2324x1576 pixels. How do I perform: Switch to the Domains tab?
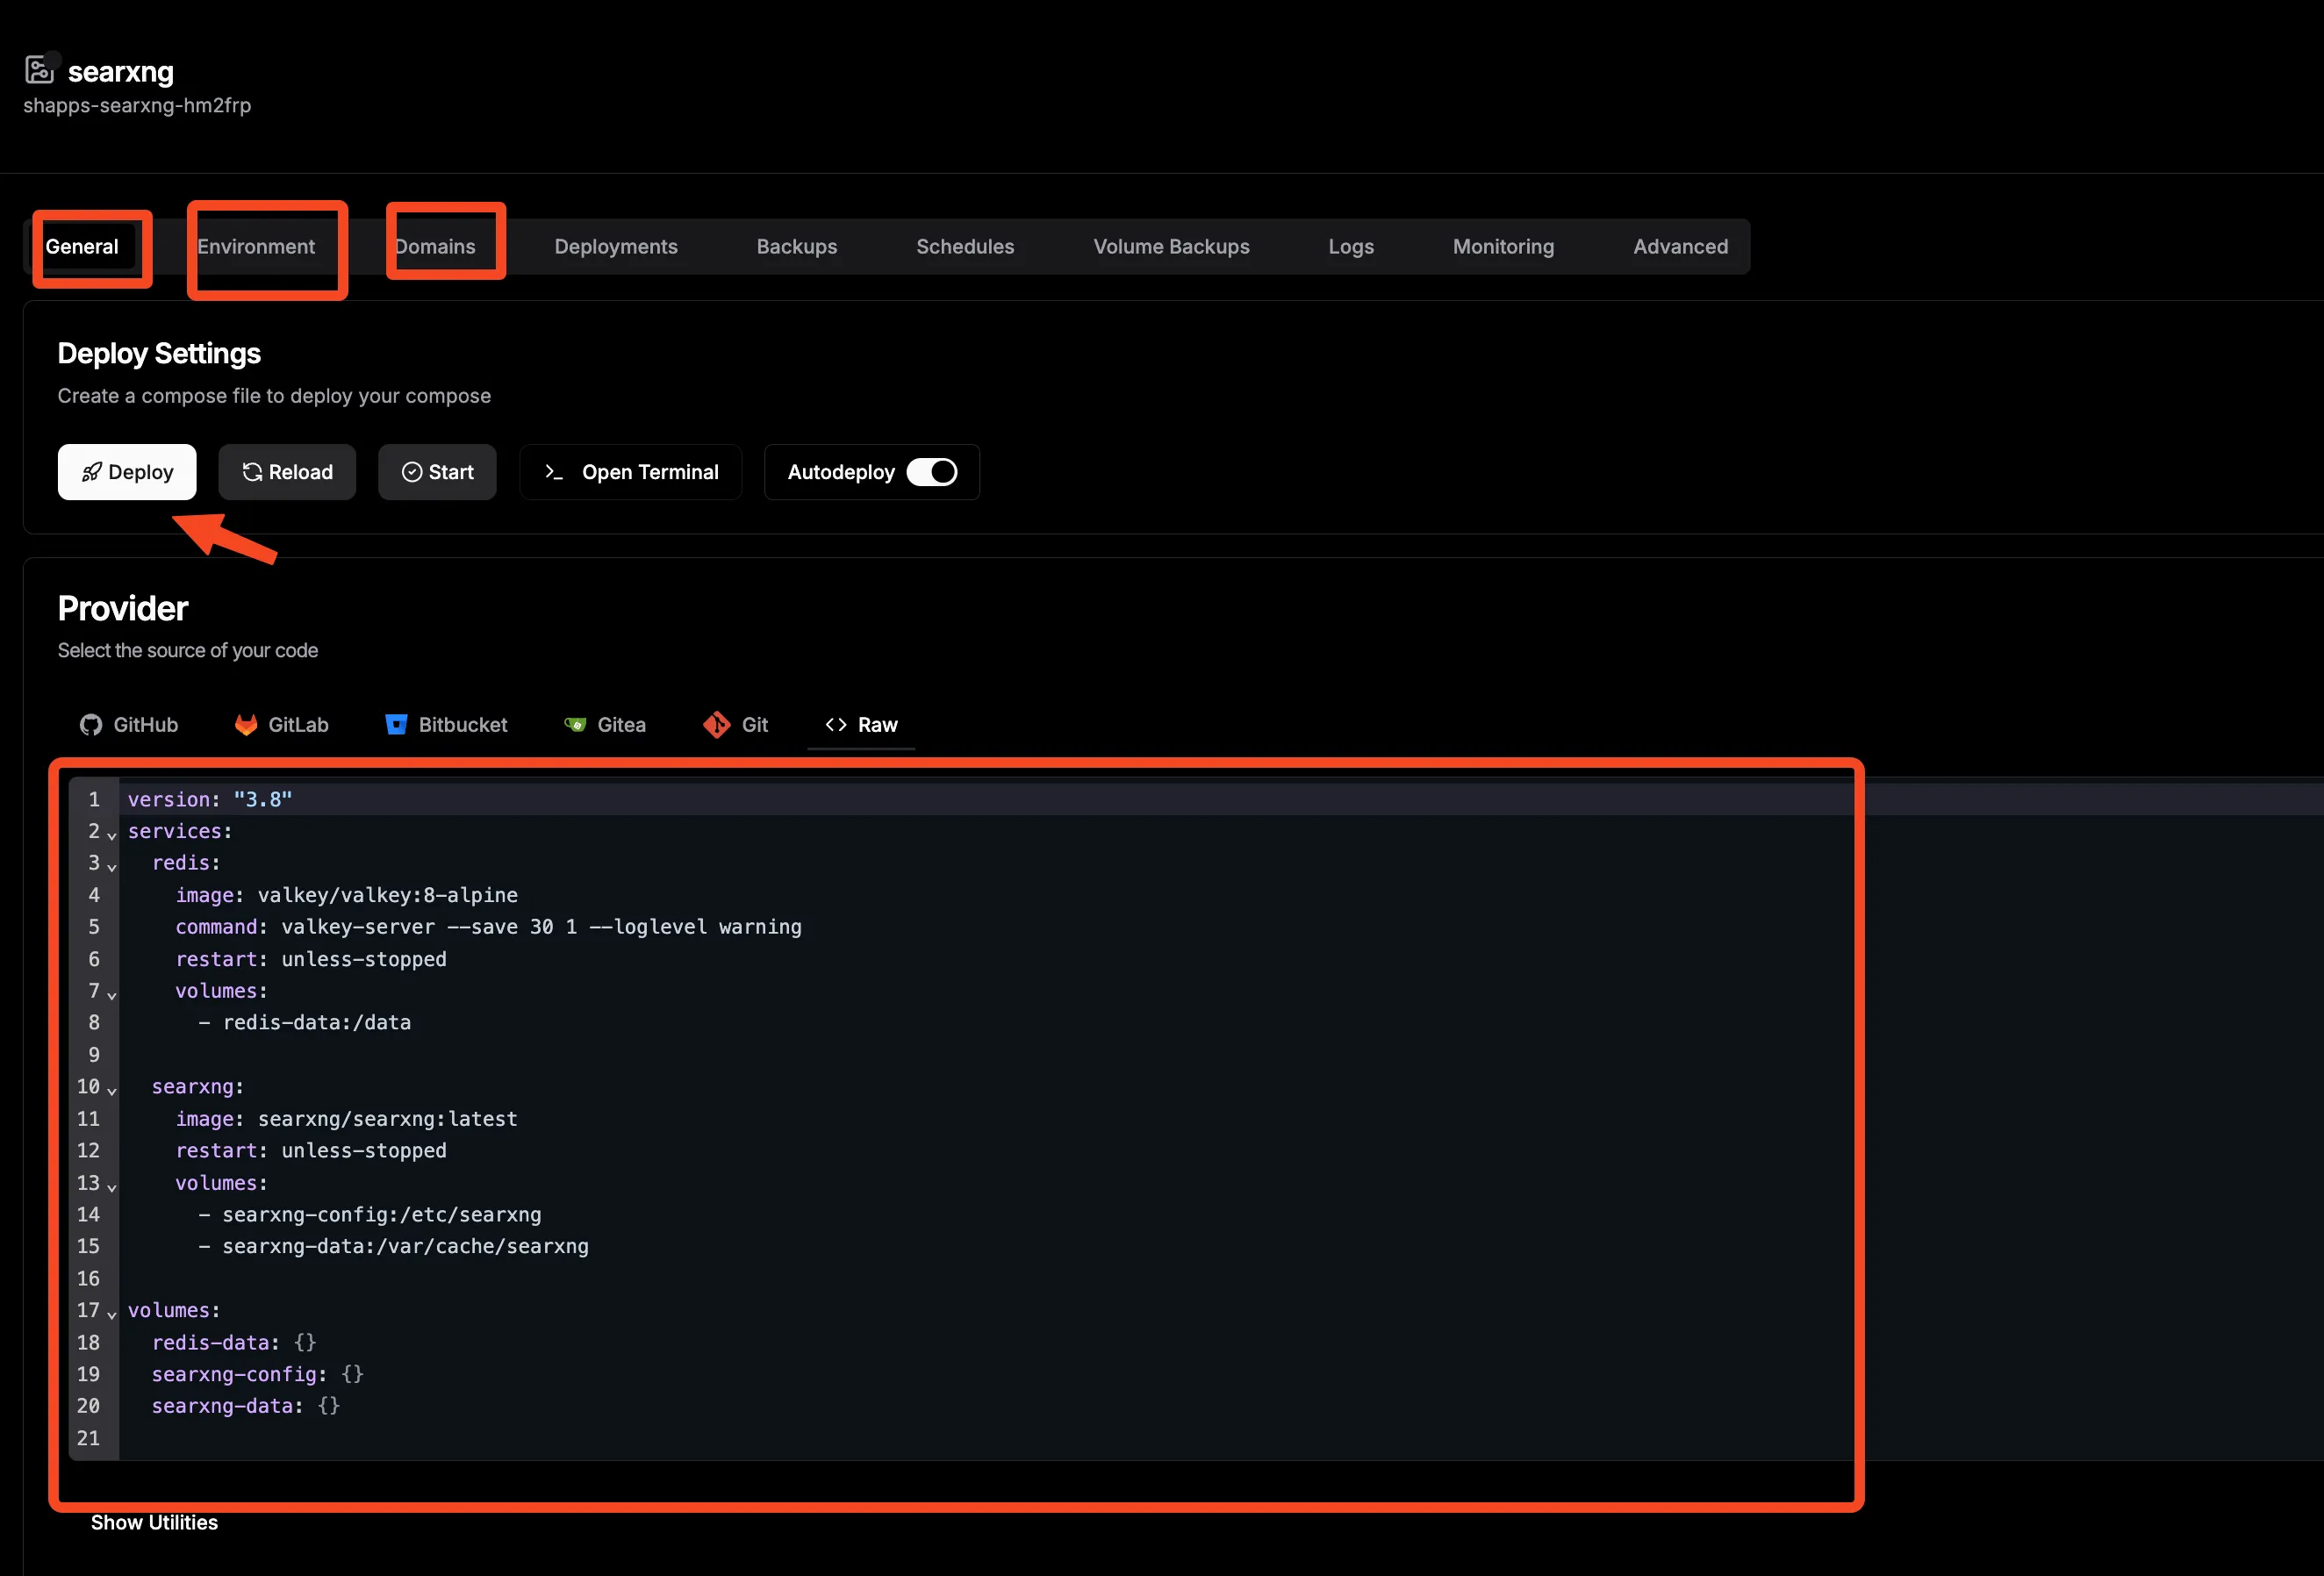click(x=435, y=246)
